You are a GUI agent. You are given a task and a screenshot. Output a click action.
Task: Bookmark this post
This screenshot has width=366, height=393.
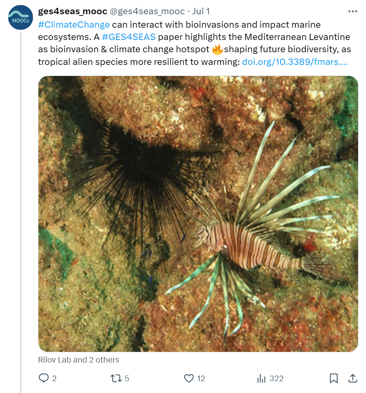(x=334, y=378)
